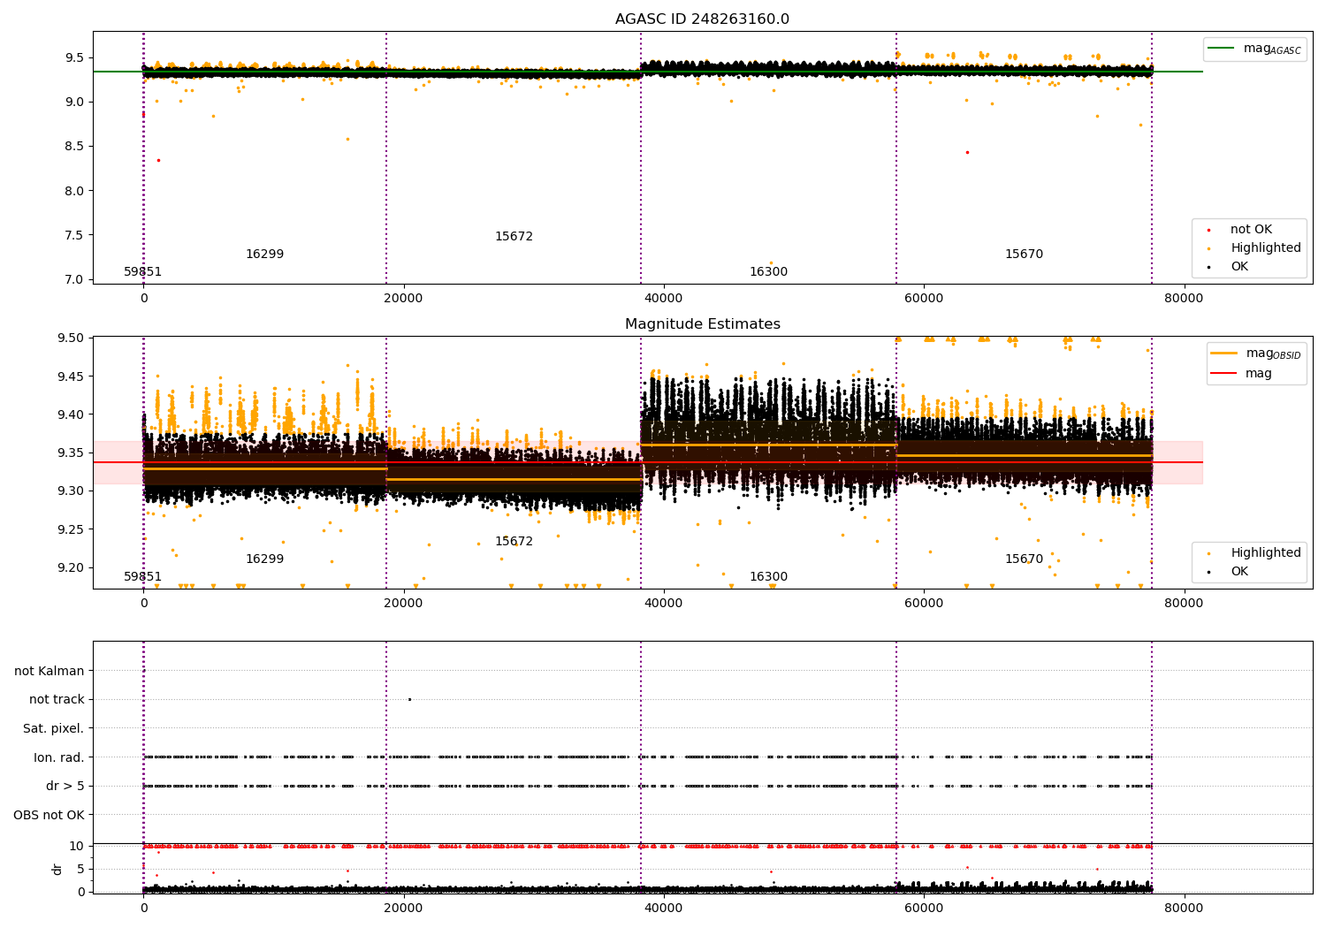1326x928 pixels.
Task: Click the 9.5 y-tick of top plot
Action: 74,58
